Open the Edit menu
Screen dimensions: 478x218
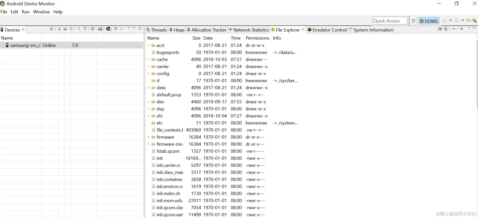click(x=14, y=12)
